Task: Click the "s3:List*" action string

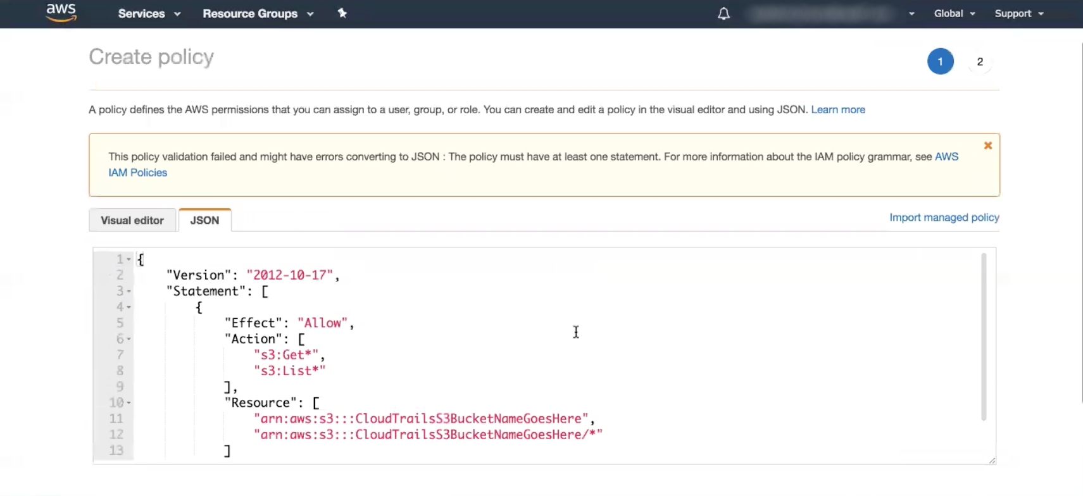Action: (x=290, y=371)
